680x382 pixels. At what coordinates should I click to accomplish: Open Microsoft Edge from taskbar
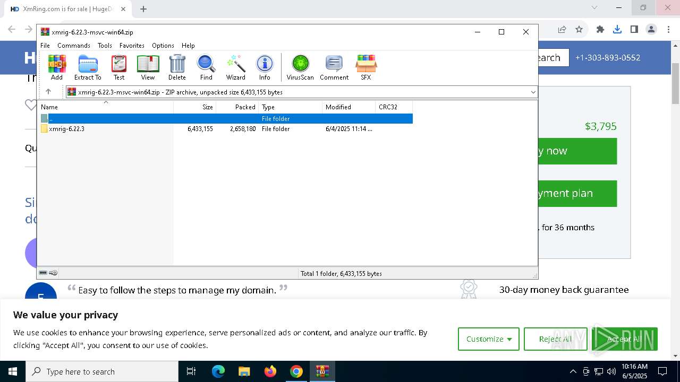coord(218,371)
